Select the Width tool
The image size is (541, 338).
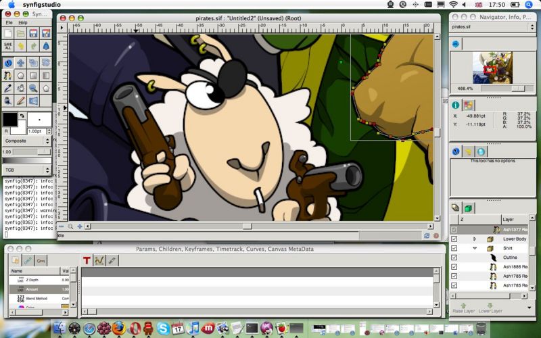click(x=33, y=100)
